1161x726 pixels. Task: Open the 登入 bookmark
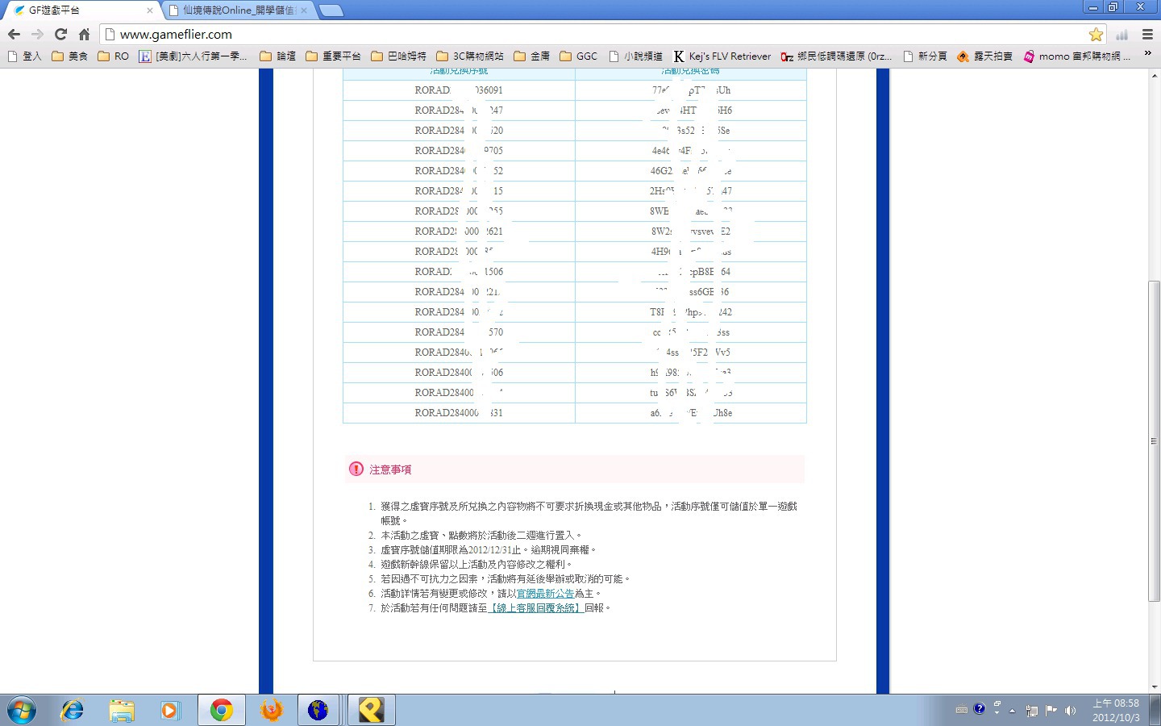click(24, 56)
